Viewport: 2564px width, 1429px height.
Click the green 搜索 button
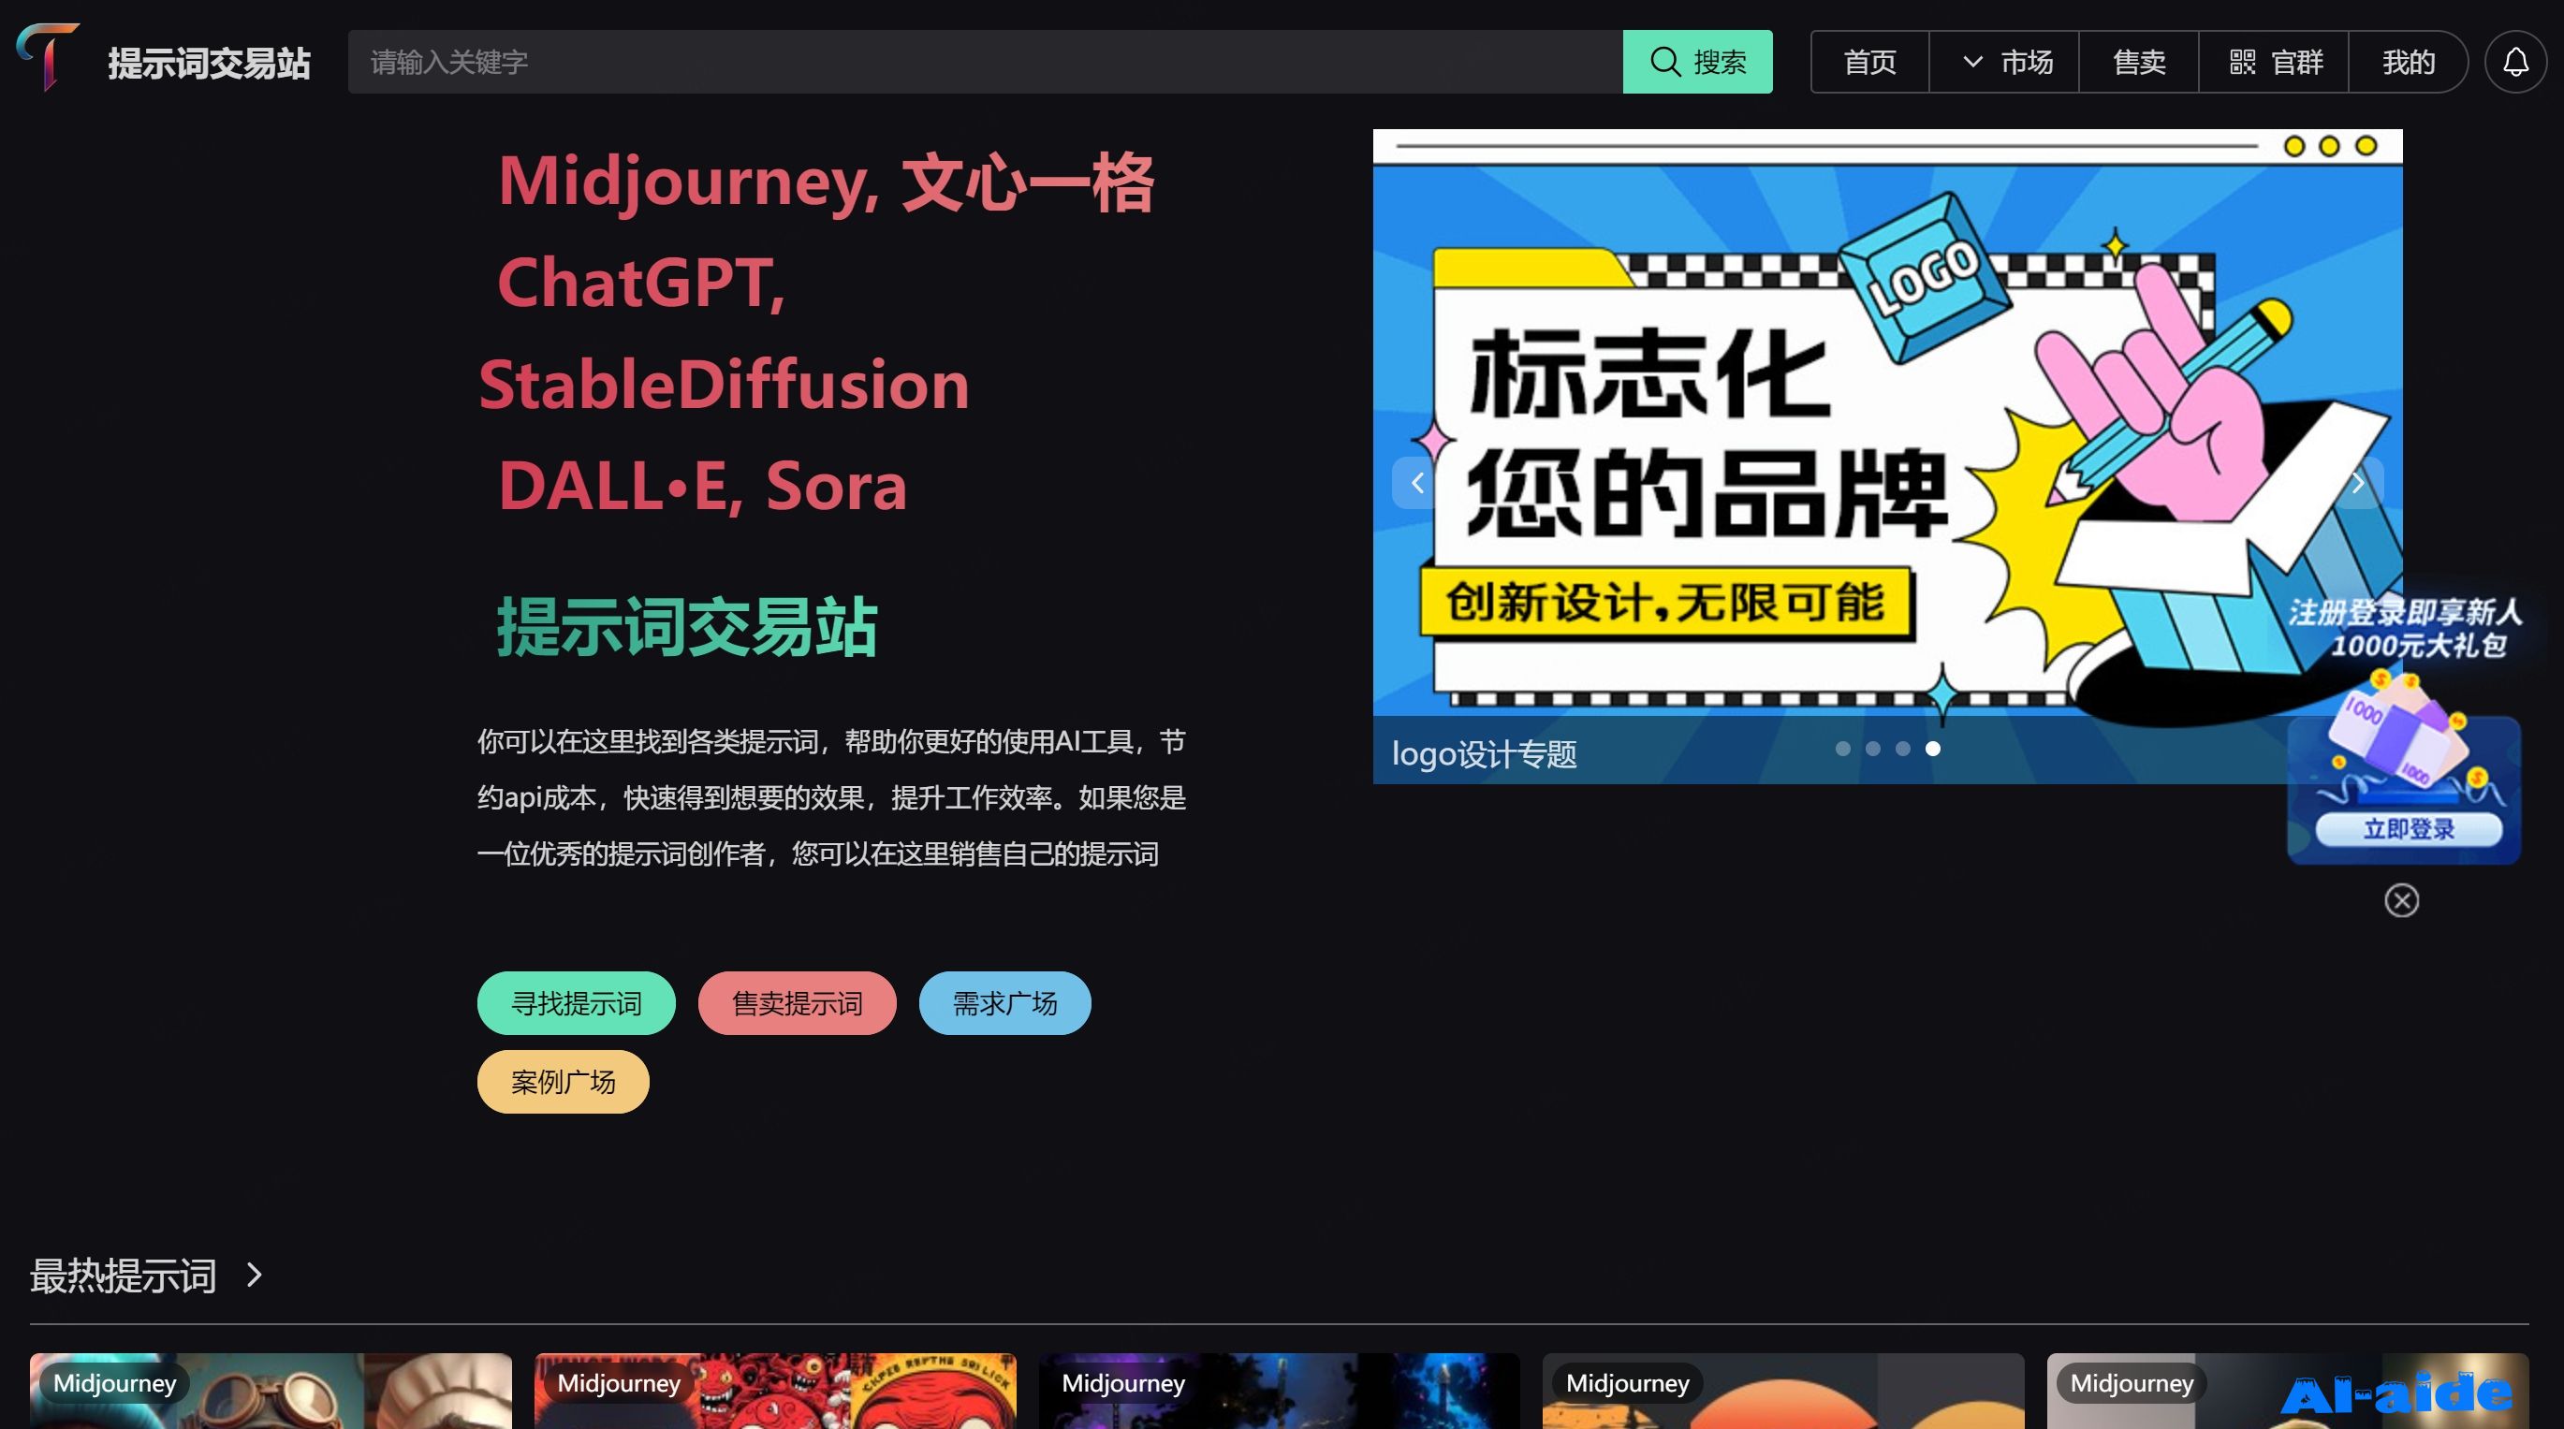(1697, 62)
